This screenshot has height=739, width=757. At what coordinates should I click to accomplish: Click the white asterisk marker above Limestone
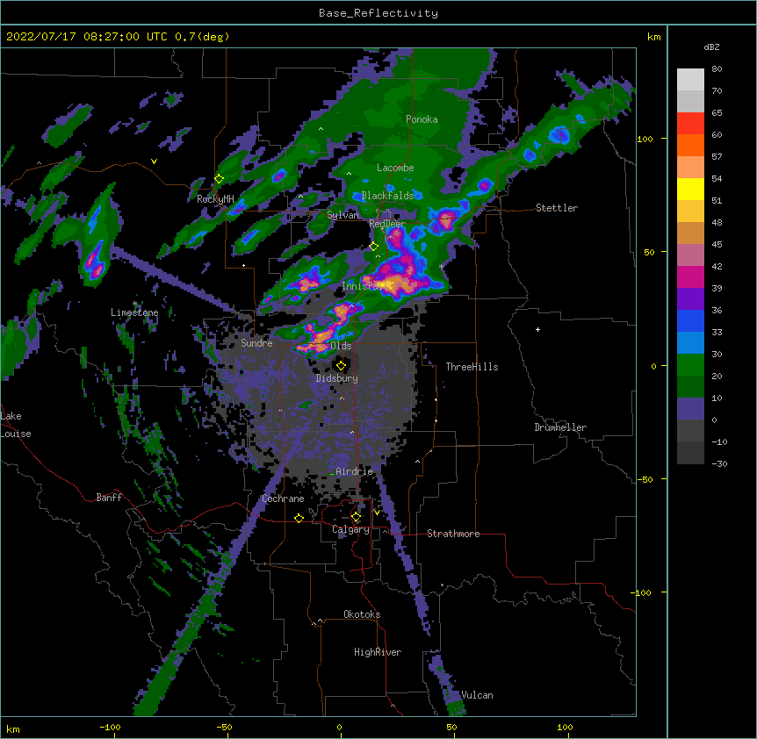point(134,304)
